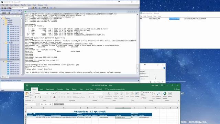Click highlighted serial number text in Notepad
Image resolution: width=220 pixels, height=124 pixels.
(174, 19)
